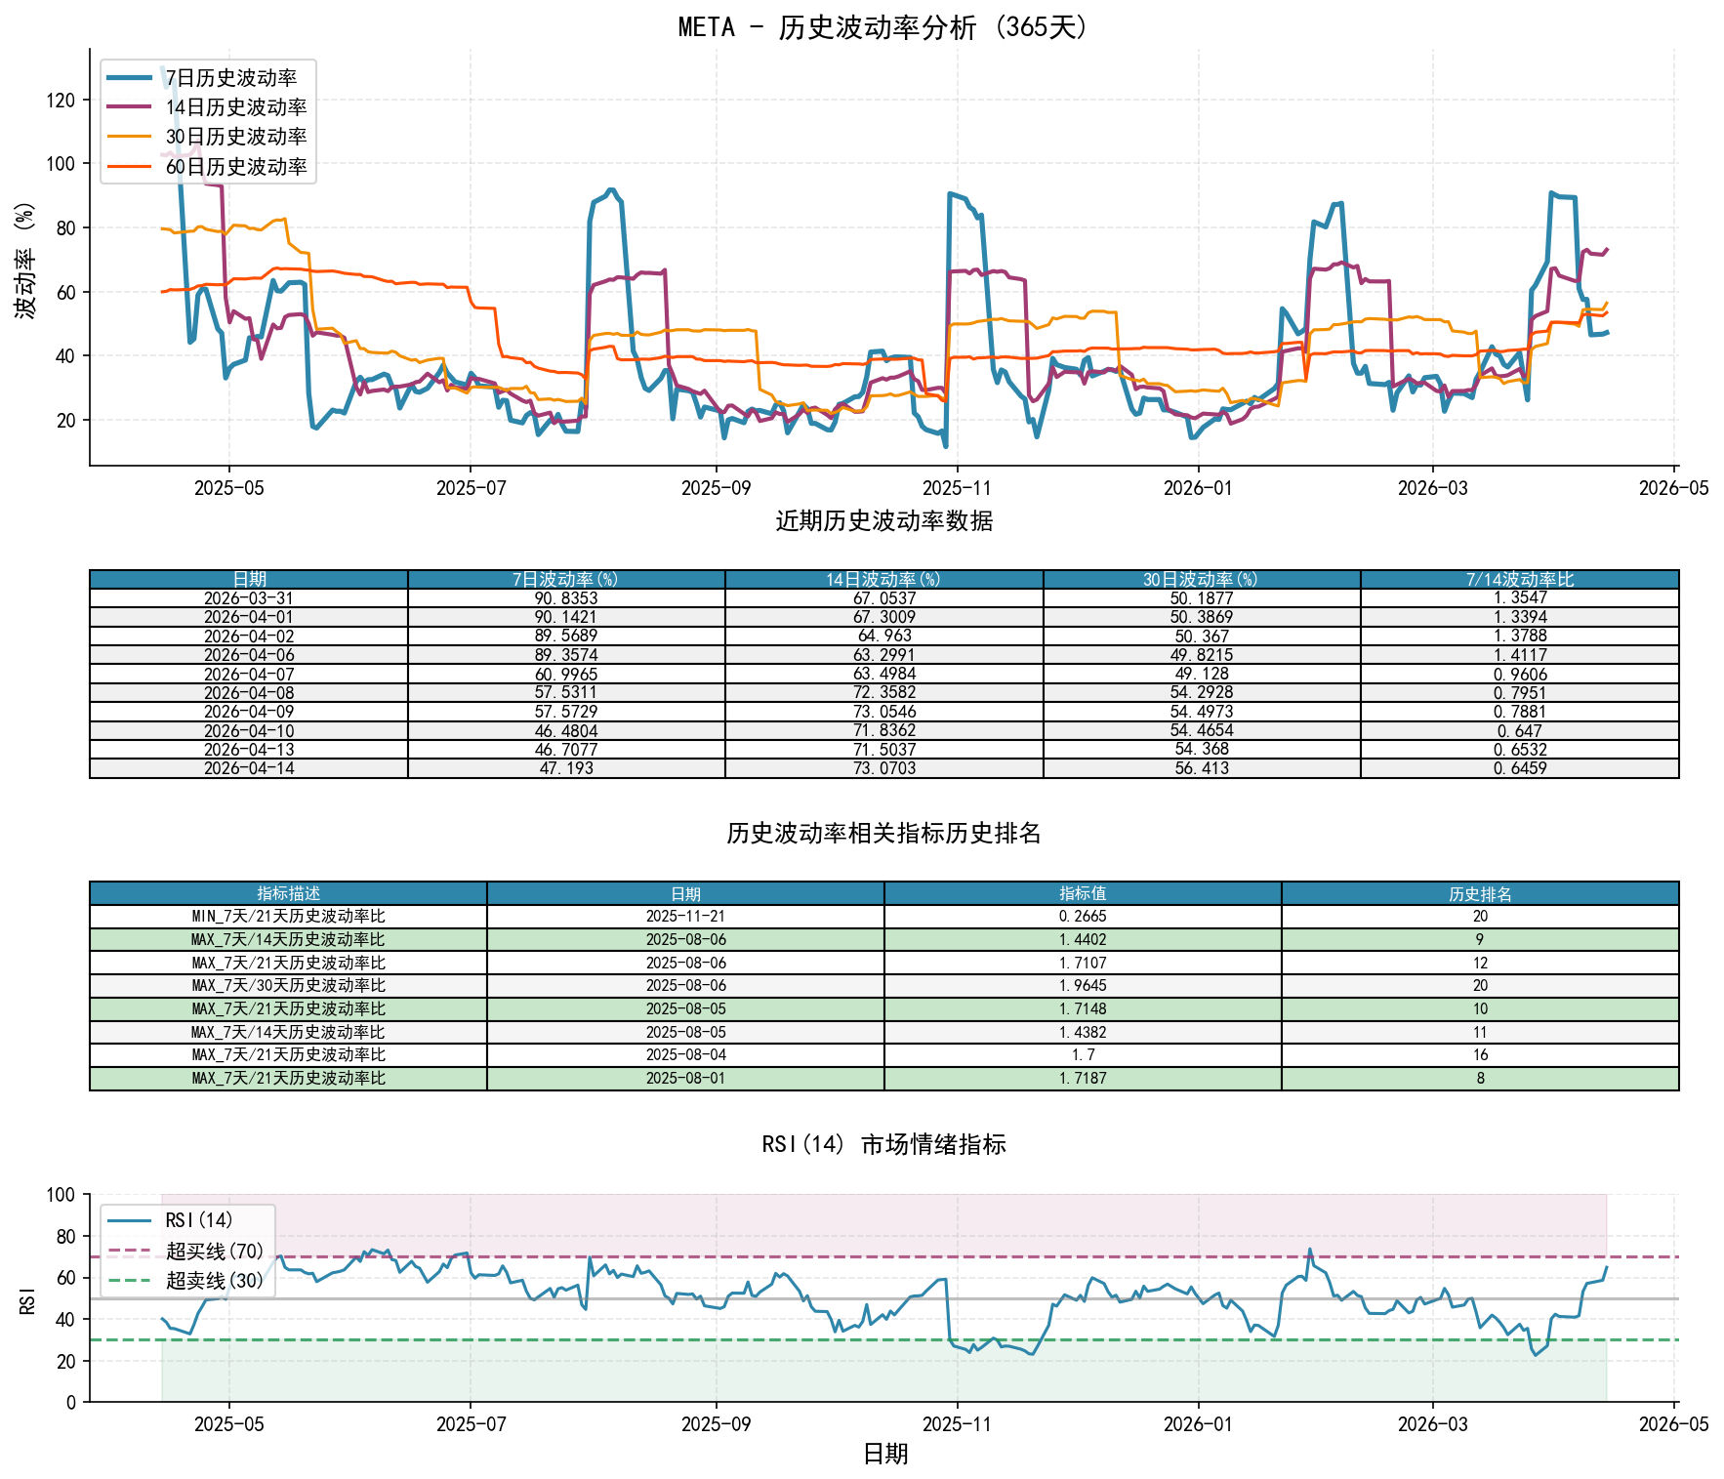
Task: Select the MAX_7天/30天历史波动率比 row label
Action: click(x=288, y=986)
